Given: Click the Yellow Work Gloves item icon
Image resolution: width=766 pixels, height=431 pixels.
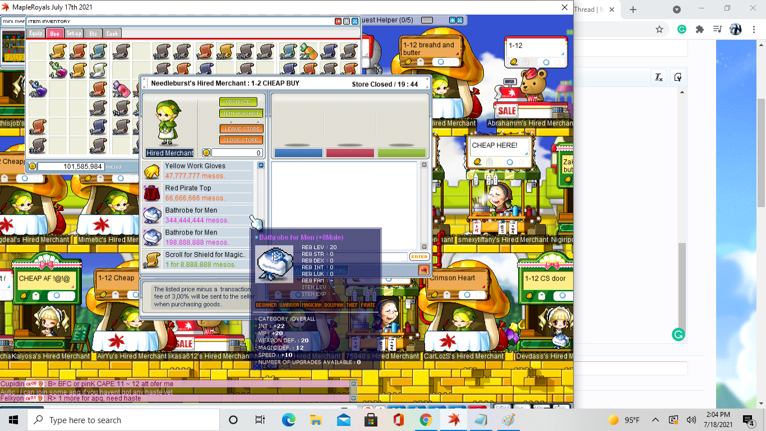Looking at the screenshot, I should click(x=151, y=171).
